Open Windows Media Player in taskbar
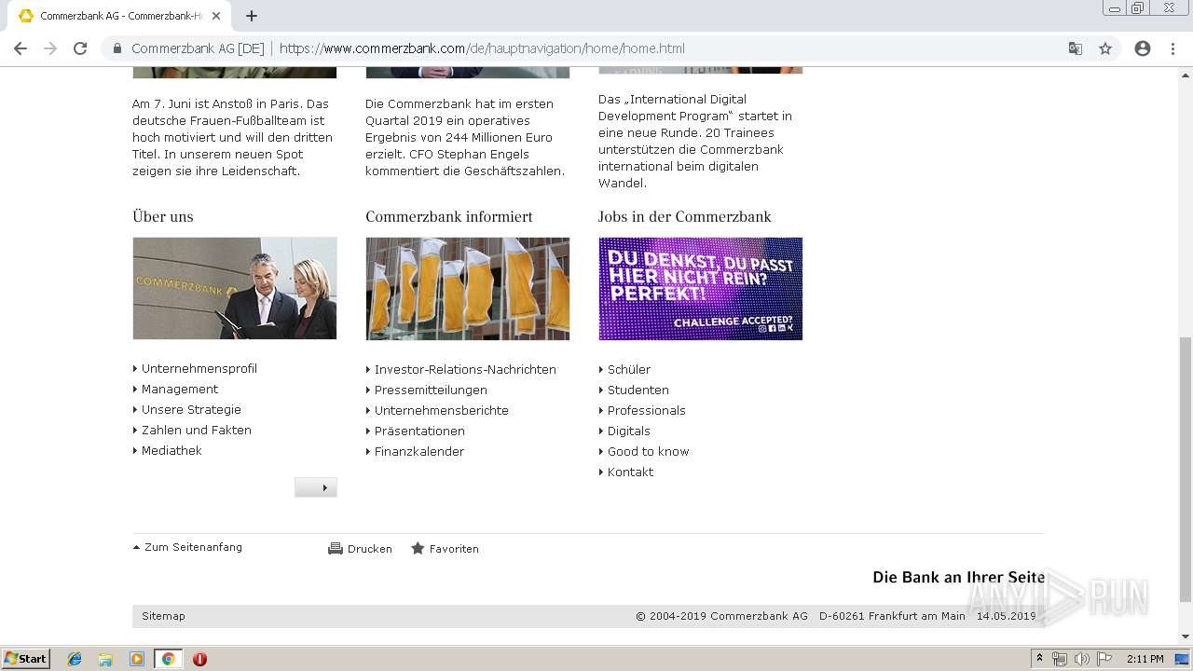Image resolution: width=1193 pixels, height=671 pixels. (137, 659)
